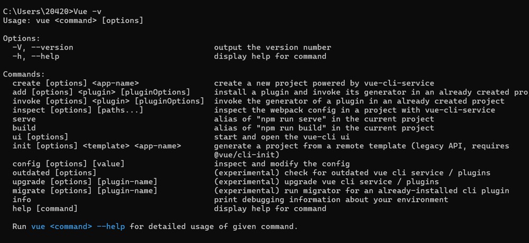Click the "upgrade [options] [plugin-name]" command

click(x=85, y=182)
